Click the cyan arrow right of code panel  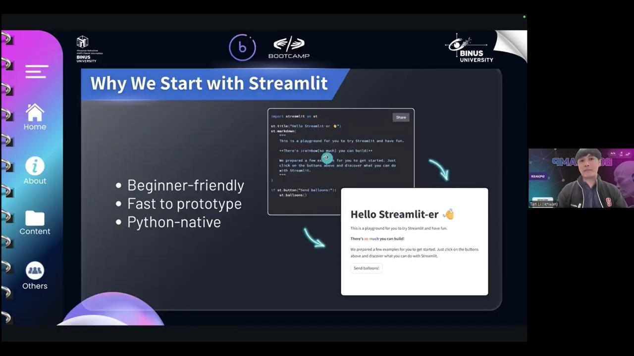click(439, 169)
